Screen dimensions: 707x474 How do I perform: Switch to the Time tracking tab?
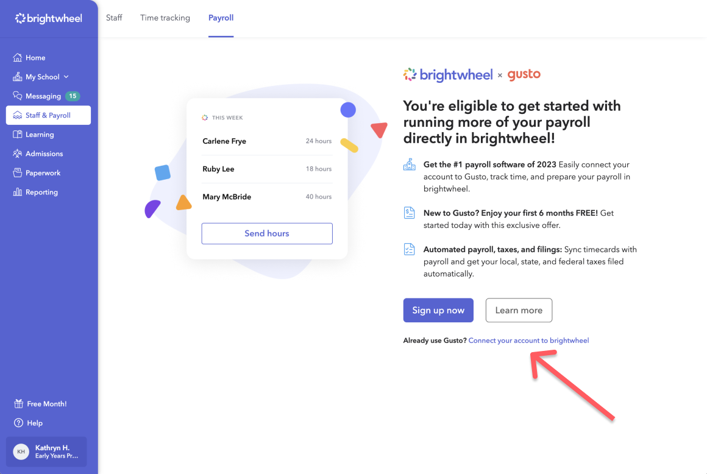[165, 18]
